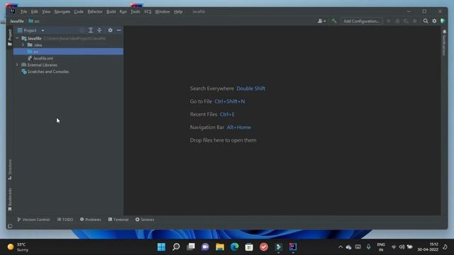Open the red checkmark app on taskbar
Screen dimensions: 454x255
(x=264, y=247)
